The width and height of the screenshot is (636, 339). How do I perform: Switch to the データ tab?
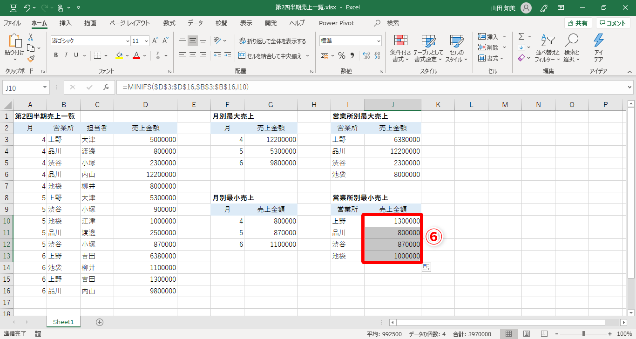click(196, 23)
